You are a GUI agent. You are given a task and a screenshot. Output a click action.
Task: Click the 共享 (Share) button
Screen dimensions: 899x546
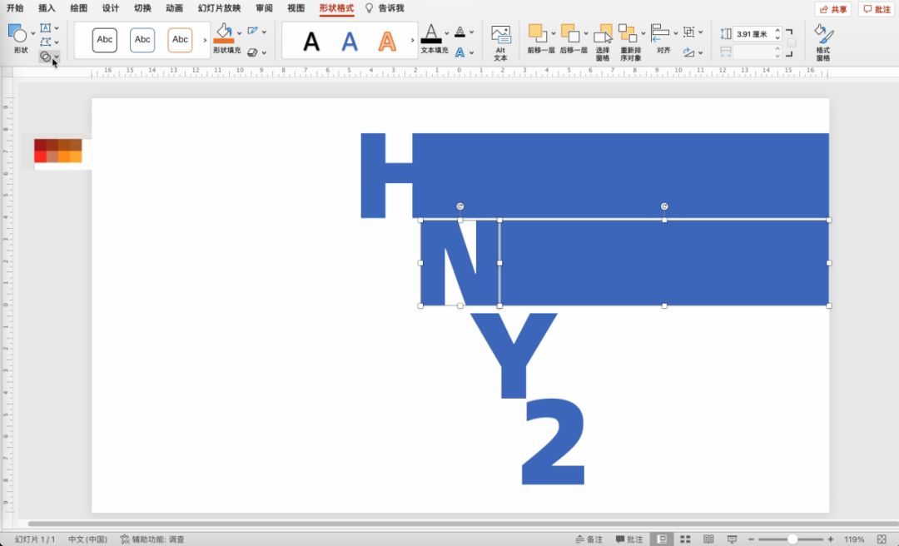tap(832, 9)
